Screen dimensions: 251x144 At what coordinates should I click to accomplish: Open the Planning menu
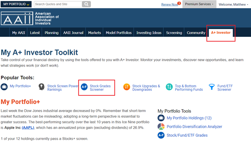[x=52, y=33]
